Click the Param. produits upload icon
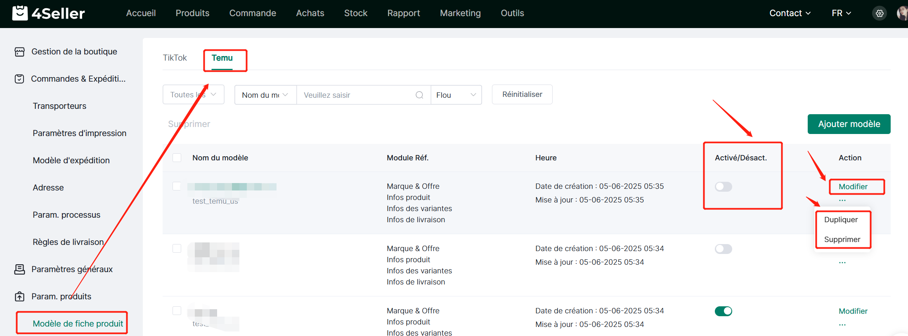 [19, 296]
